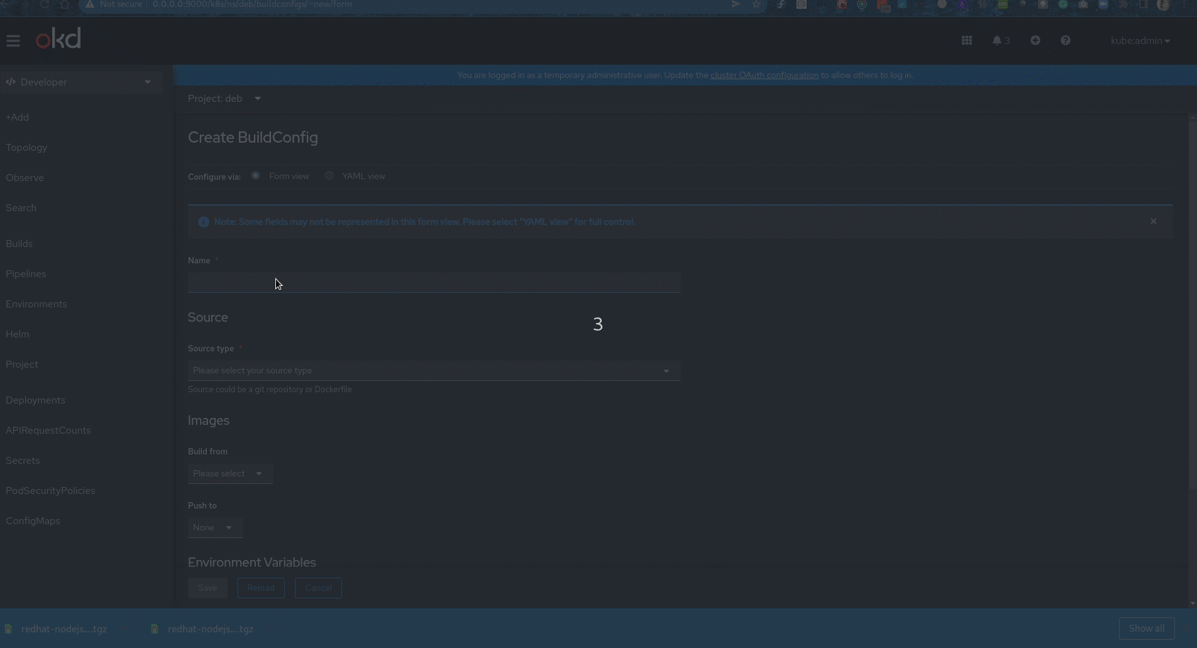This screenshot has height=648, width=1197.
Task: Bookmark page with the star icon
Action: 756,4
